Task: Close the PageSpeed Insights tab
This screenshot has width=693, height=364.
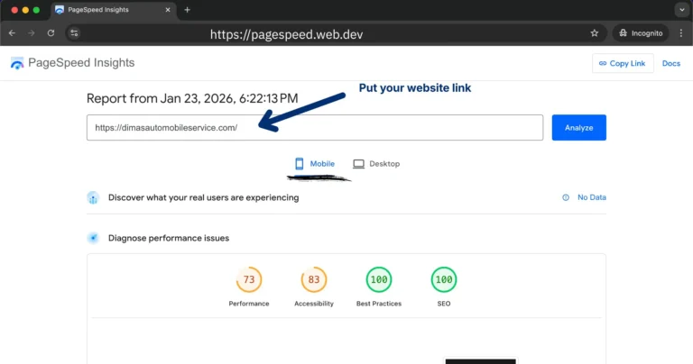Action: click(168, 10)
